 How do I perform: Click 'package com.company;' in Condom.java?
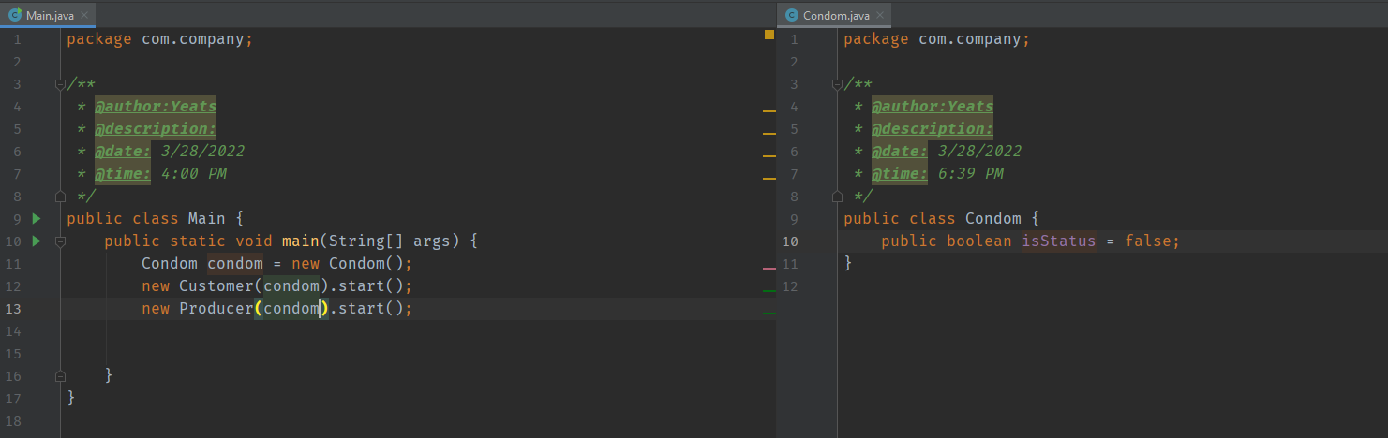[937, 39]
